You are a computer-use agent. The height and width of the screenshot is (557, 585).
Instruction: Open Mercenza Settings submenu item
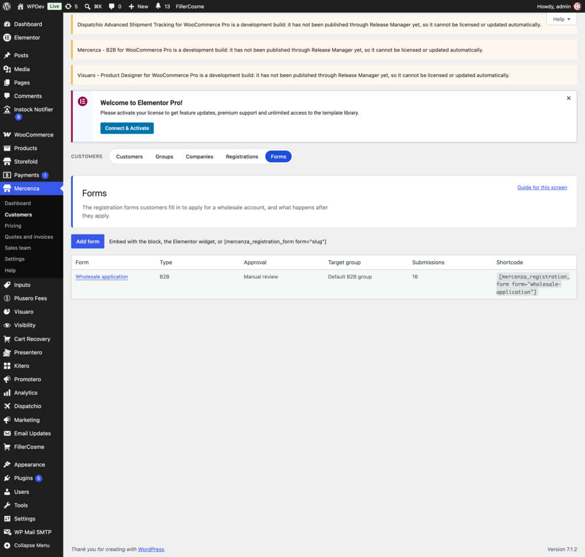[x=14, y=259]
